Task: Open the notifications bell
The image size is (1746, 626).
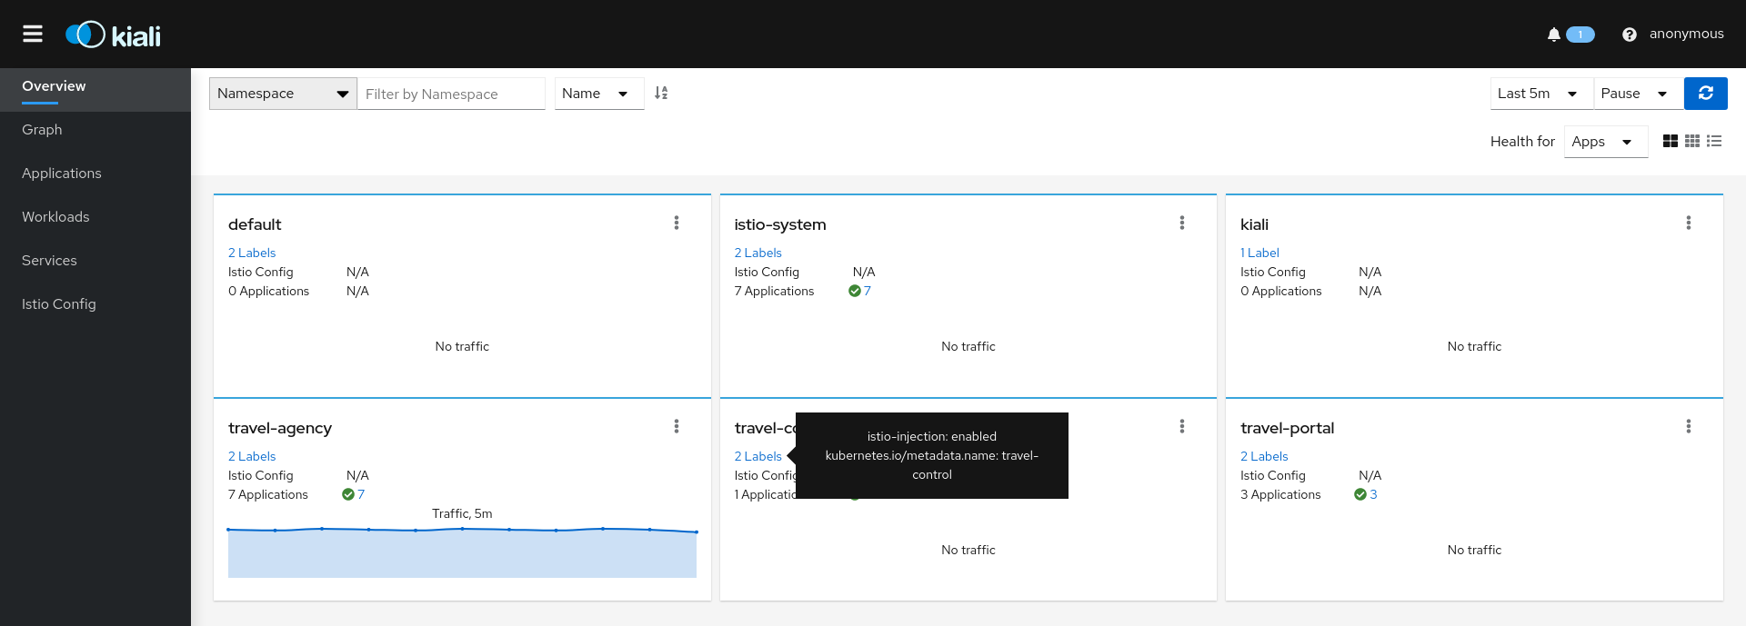Action: [1553, 35]
